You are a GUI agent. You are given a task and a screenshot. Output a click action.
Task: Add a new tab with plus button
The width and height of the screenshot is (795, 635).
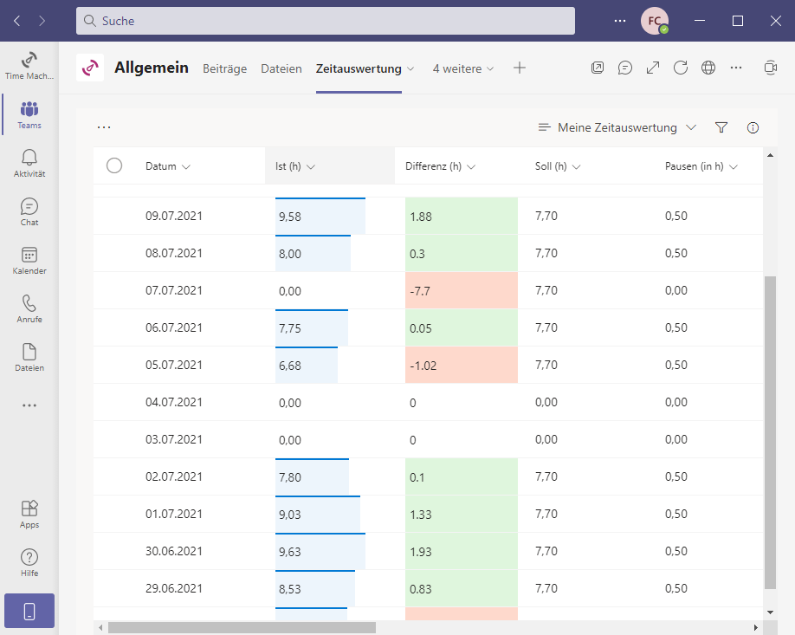pyautogui.click(x=520, y=68)
